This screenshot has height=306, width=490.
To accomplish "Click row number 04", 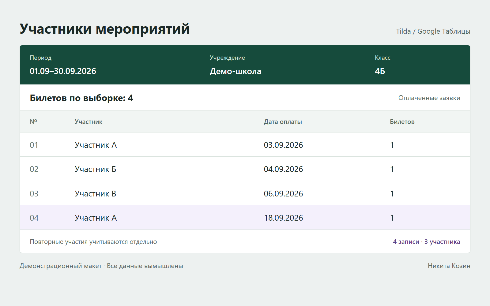I will (x=34, y=218).
